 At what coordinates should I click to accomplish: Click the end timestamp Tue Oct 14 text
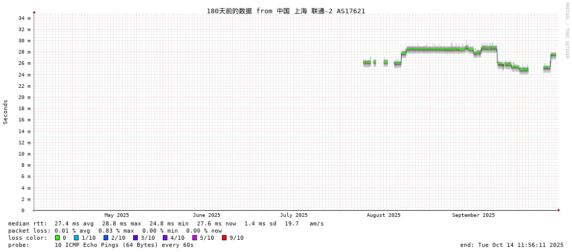tap(512, 245)
